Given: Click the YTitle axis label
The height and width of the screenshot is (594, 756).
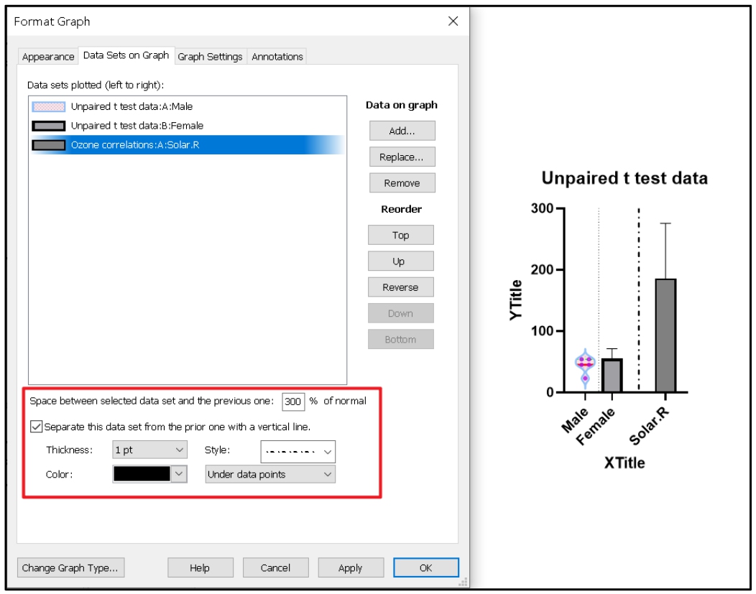Looking at the screenshot, I should coord(516,300).
